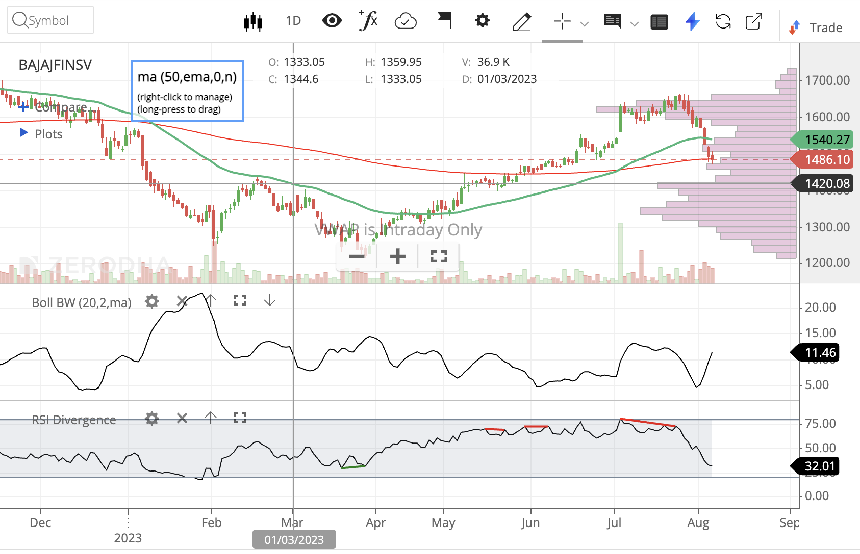Open RSI Divergence settings gear
This screenshot has height=554, width=860.
[152, 419]
